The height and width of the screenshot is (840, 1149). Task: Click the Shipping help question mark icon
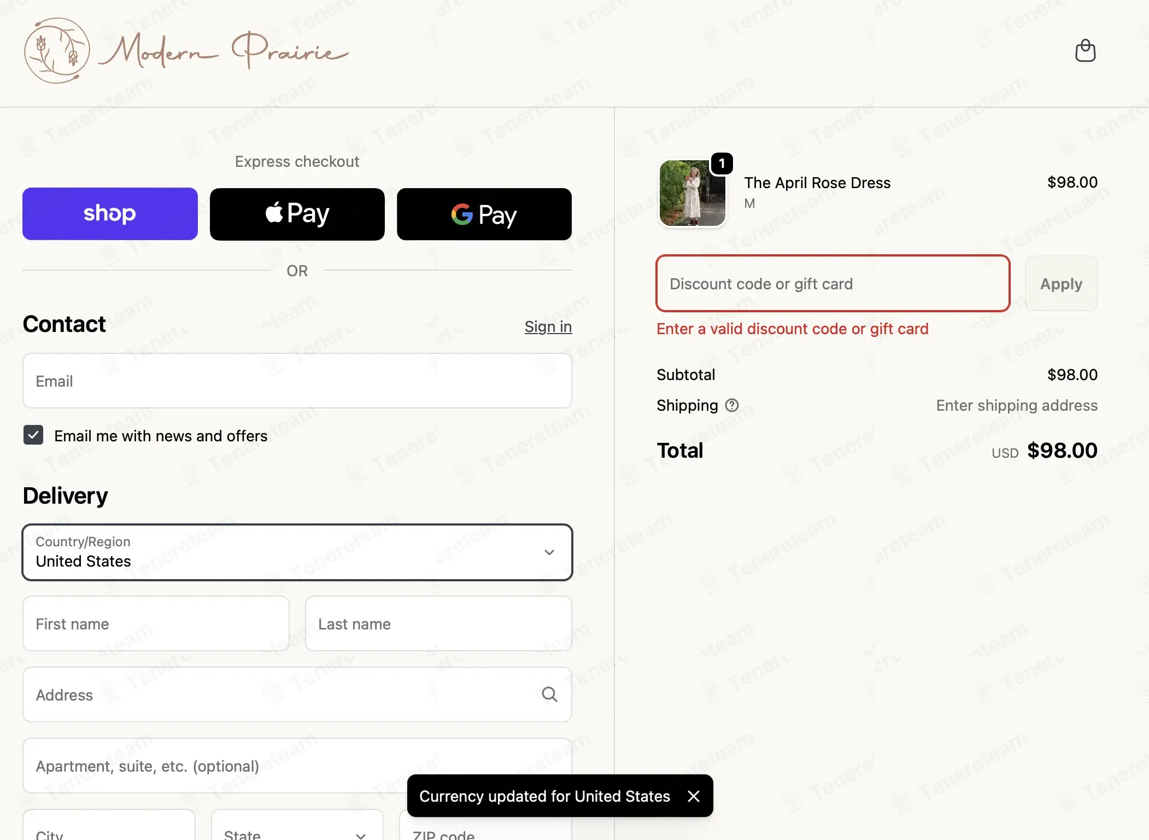coord(732,405)
